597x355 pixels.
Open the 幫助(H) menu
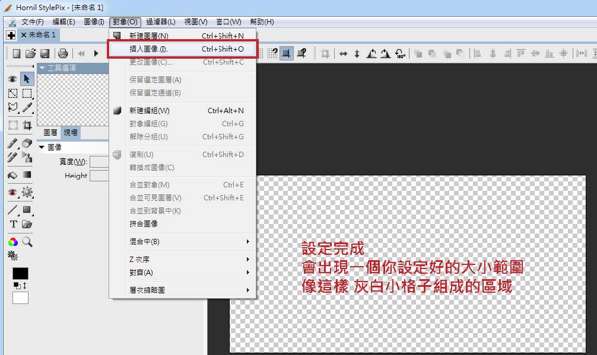pyautogui.click(x=262, y=22)
